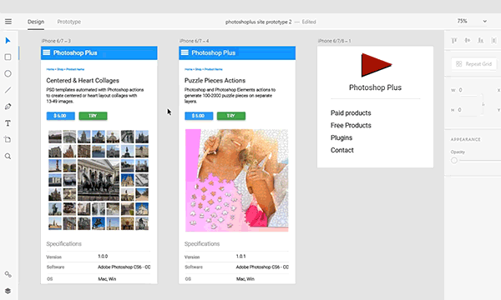This screenshot has width=501, height=300.
Task: Select the 'Contact' menu item
Action: point(342,150)
